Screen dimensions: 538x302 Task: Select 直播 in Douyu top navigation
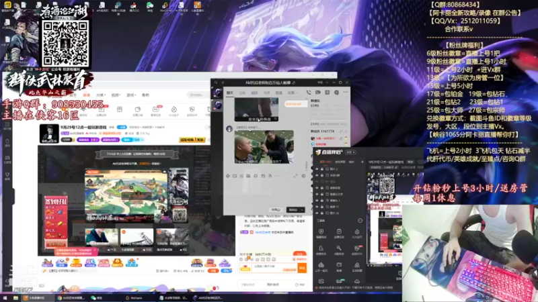87,95
